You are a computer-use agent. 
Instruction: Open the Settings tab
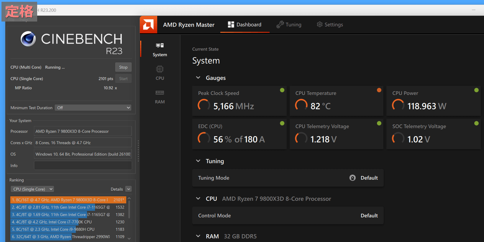pyautogui.click(x=330, y=24)
